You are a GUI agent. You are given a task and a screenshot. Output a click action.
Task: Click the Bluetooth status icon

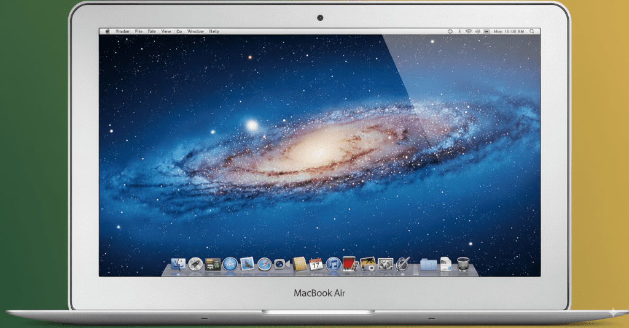459,31
